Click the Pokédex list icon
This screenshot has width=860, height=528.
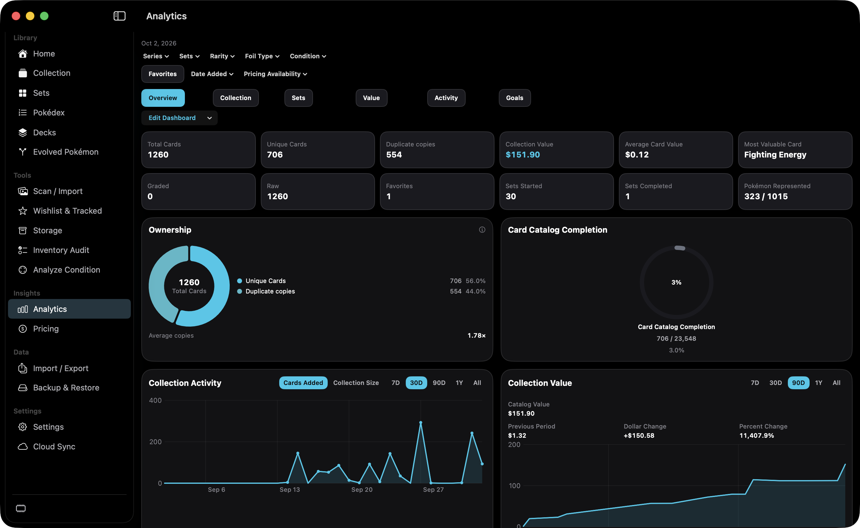(23, 112)
